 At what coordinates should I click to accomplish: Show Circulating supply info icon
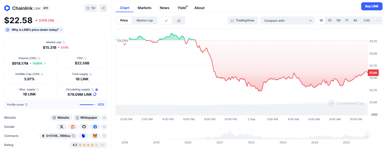(93, 90)
